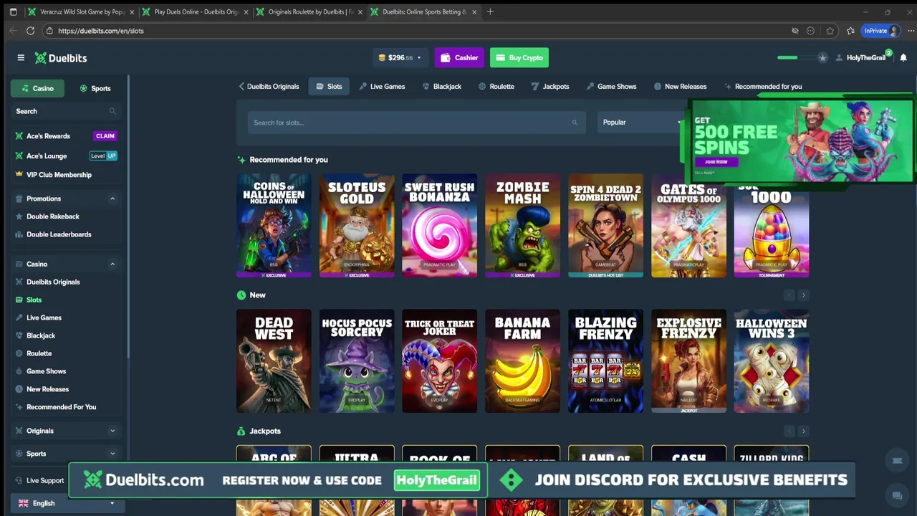Image resolution: width=917 pixels, height=516 pixels.
Task: Click the Cashier button
Action: (x=459, y=58)
